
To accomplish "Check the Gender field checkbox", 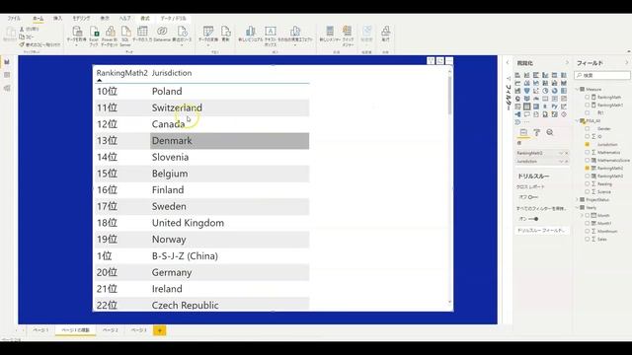I will coord(588,129).
